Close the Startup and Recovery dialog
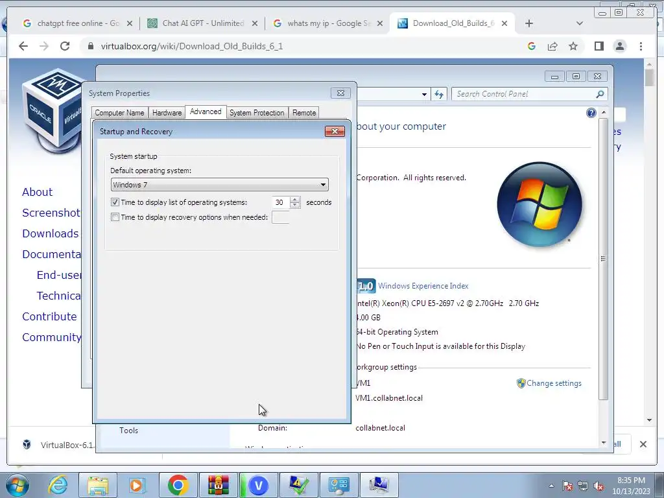The width and height of the screenshot is (664, 498). (x=335, y=131)
